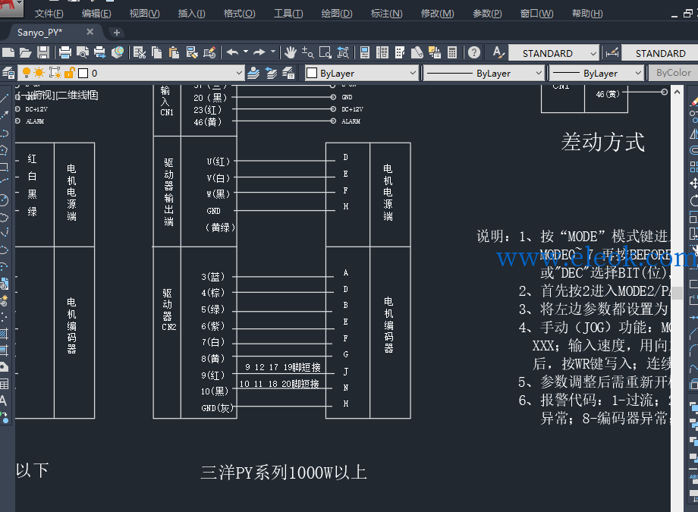Screen dimensions: 698x512
Task: Open the 格式(O) menu
Action: [x=240, y=14]
